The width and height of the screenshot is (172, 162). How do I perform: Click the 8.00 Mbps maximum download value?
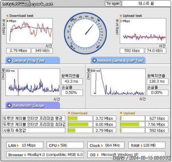click(x=105, y=124)
